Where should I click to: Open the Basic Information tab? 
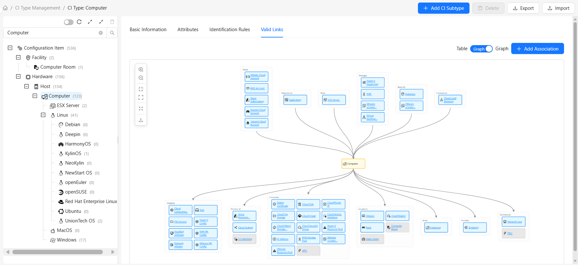pyautogui.click(x=148, y=30)
